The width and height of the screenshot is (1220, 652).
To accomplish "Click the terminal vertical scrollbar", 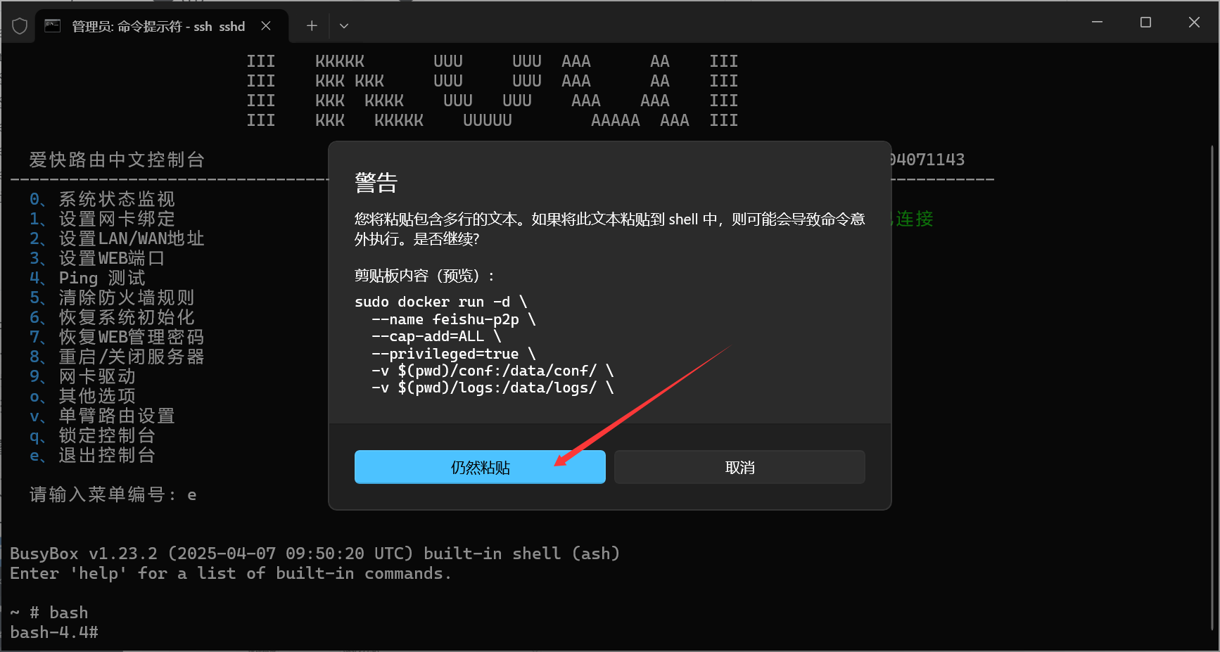I will (x=1212, y=387).
